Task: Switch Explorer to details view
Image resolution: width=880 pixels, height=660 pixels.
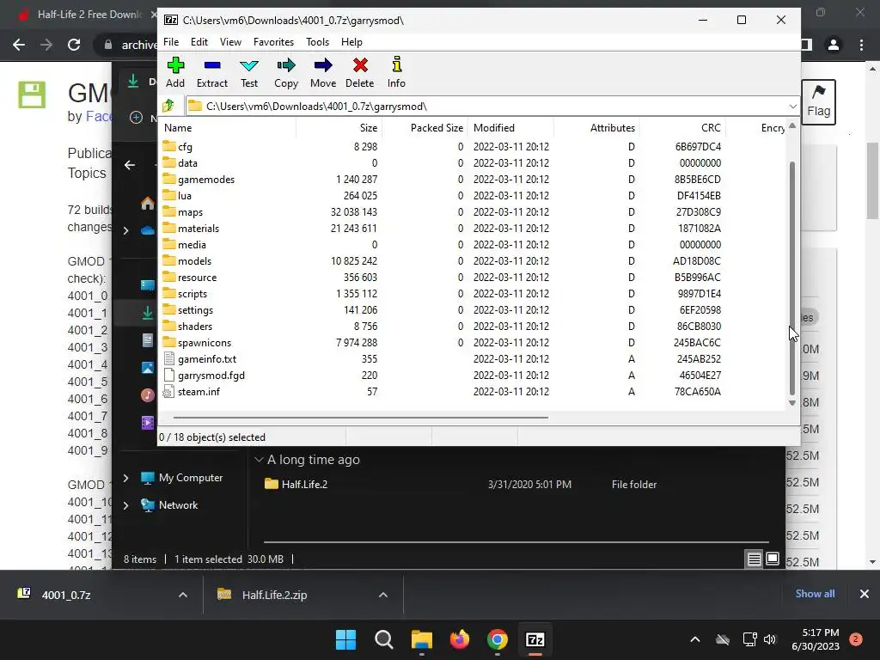Action: 754,559
